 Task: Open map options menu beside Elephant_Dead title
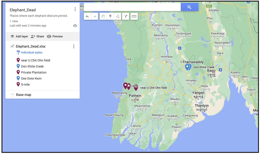75,9
